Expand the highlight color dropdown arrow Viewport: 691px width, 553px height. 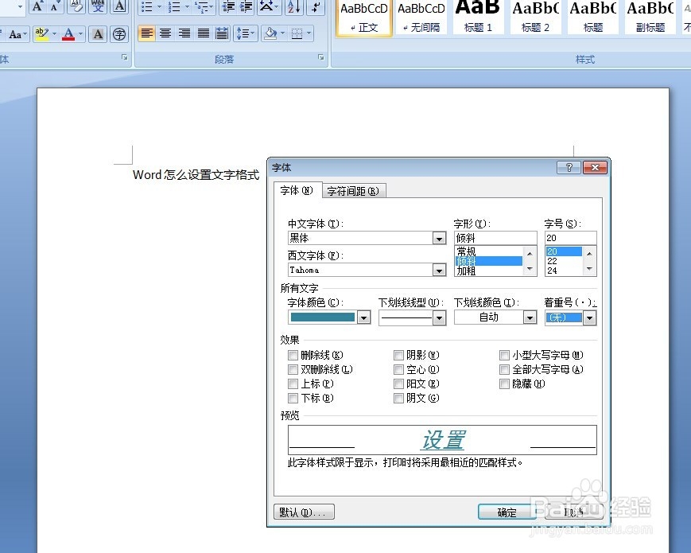55,33
